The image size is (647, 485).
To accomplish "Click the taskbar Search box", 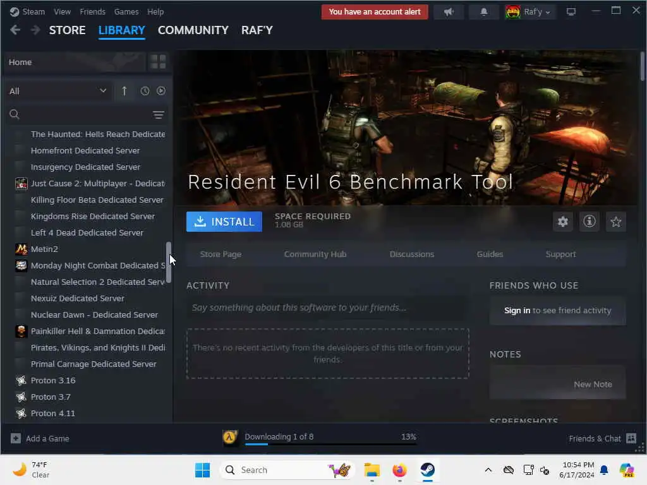I will (287, 470).
